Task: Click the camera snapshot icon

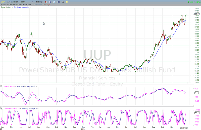Action: [x=63, y=2]
